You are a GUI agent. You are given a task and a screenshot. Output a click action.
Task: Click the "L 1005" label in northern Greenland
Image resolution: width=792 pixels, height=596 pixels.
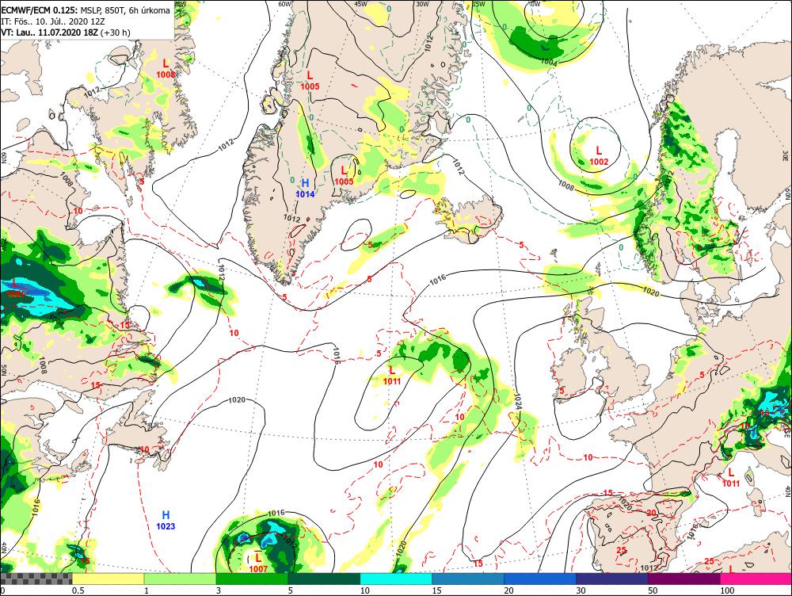pyautogui.click(x=310, y=80)
